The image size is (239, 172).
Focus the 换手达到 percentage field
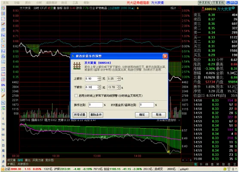(x=96, y=105)
